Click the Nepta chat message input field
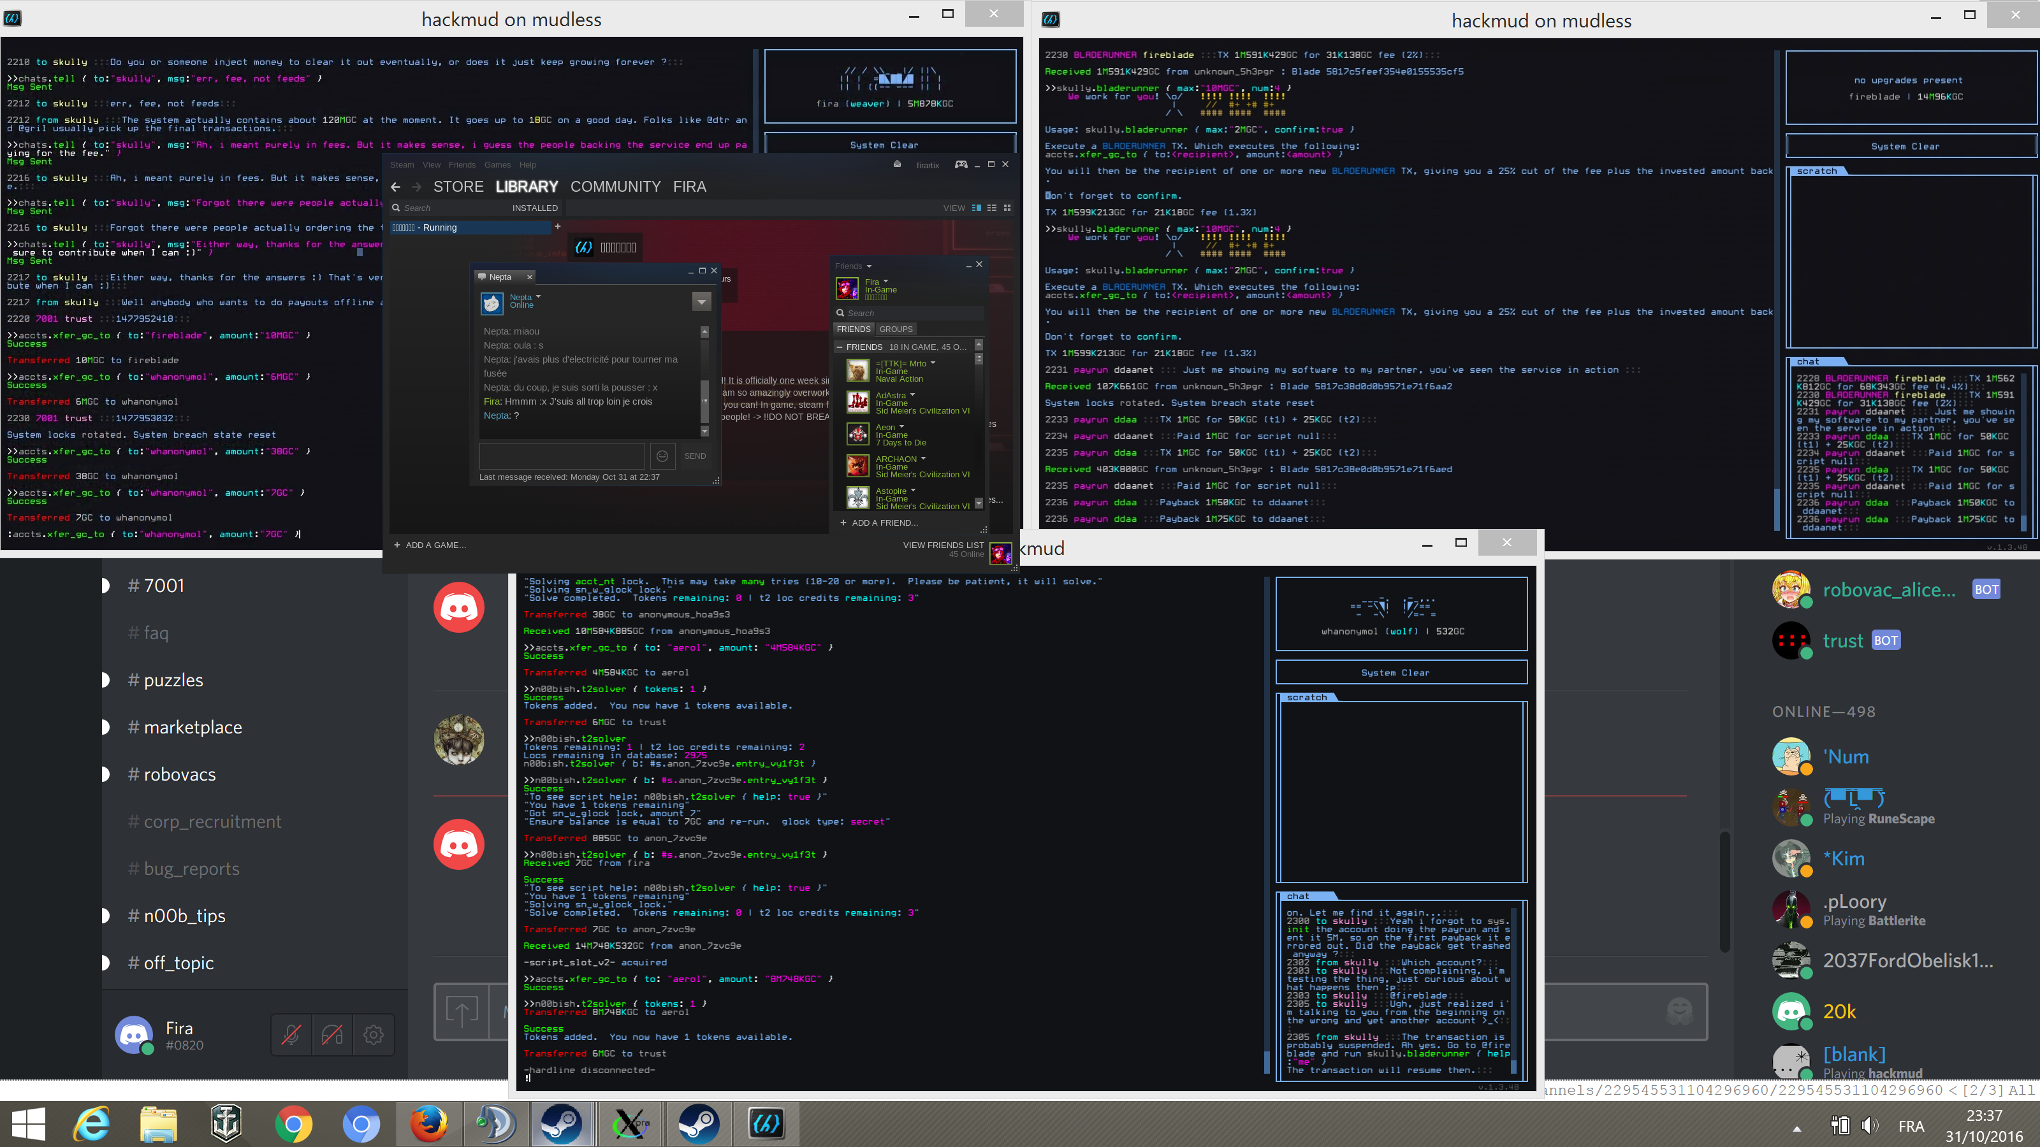Screen dimensions: 2040x1147 (562, 456)
